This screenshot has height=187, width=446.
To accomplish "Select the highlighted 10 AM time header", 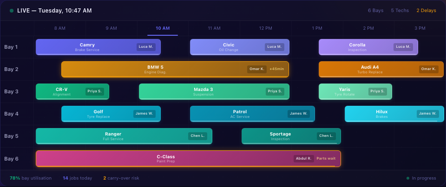I will [163, 28].
